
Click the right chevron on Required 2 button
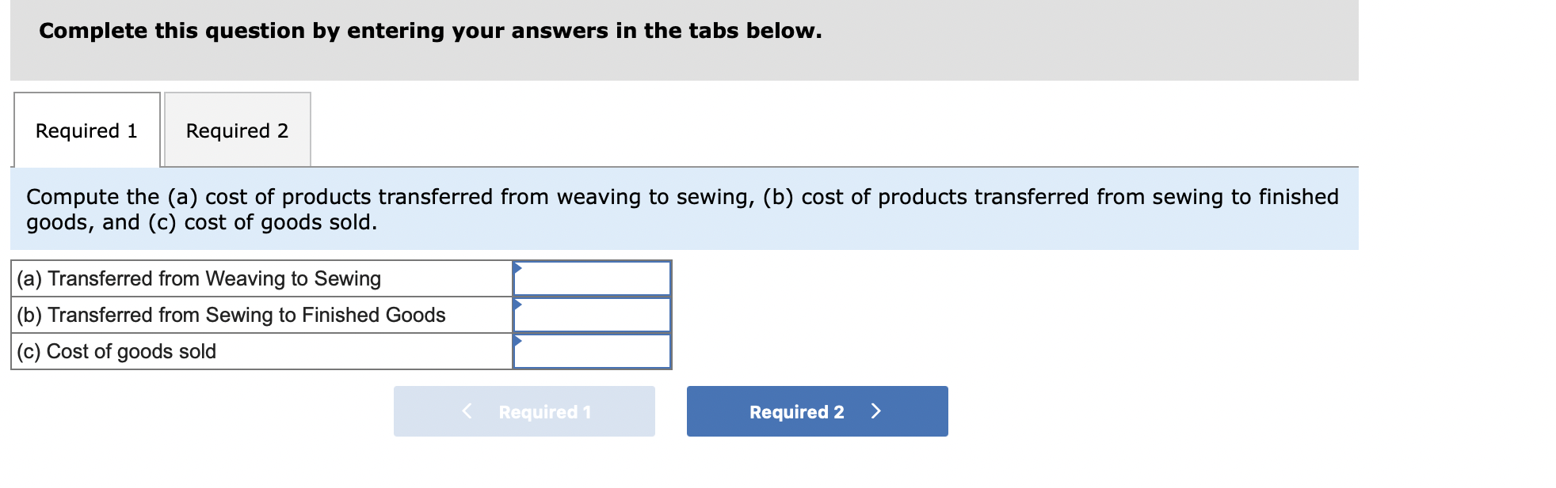coord(876,410)
